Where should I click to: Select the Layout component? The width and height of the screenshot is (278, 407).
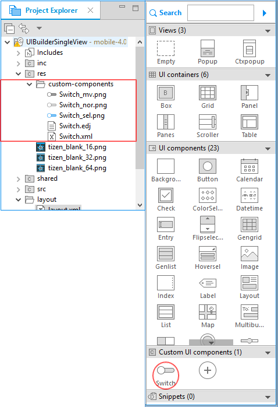pos(250,287)
